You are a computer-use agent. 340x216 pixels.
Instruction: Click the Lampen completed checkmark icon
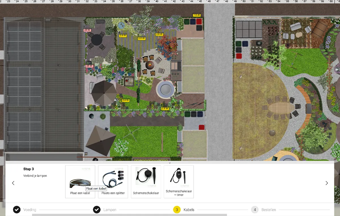coord(97,210)
